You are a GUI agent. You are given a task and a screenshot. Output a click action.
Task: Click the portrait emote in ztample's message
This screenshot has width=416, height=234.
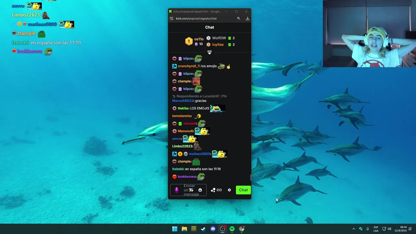[196, 81]
